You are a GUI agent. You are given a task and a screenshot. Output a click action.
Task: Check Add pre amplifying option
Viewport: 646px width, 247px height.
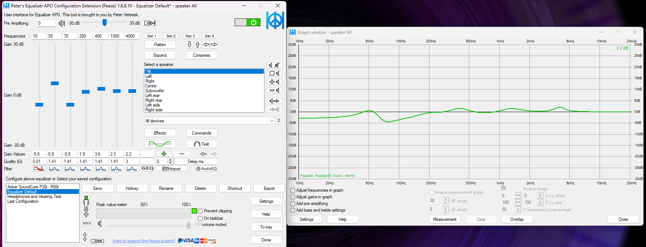[x=293, y=204]
